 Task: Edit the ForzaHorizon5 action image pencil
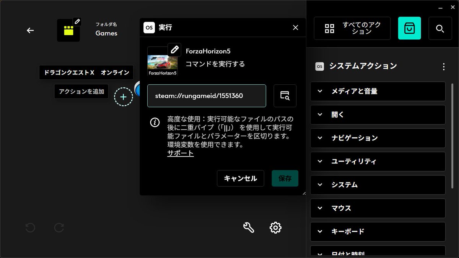click(x=175, y=50)
